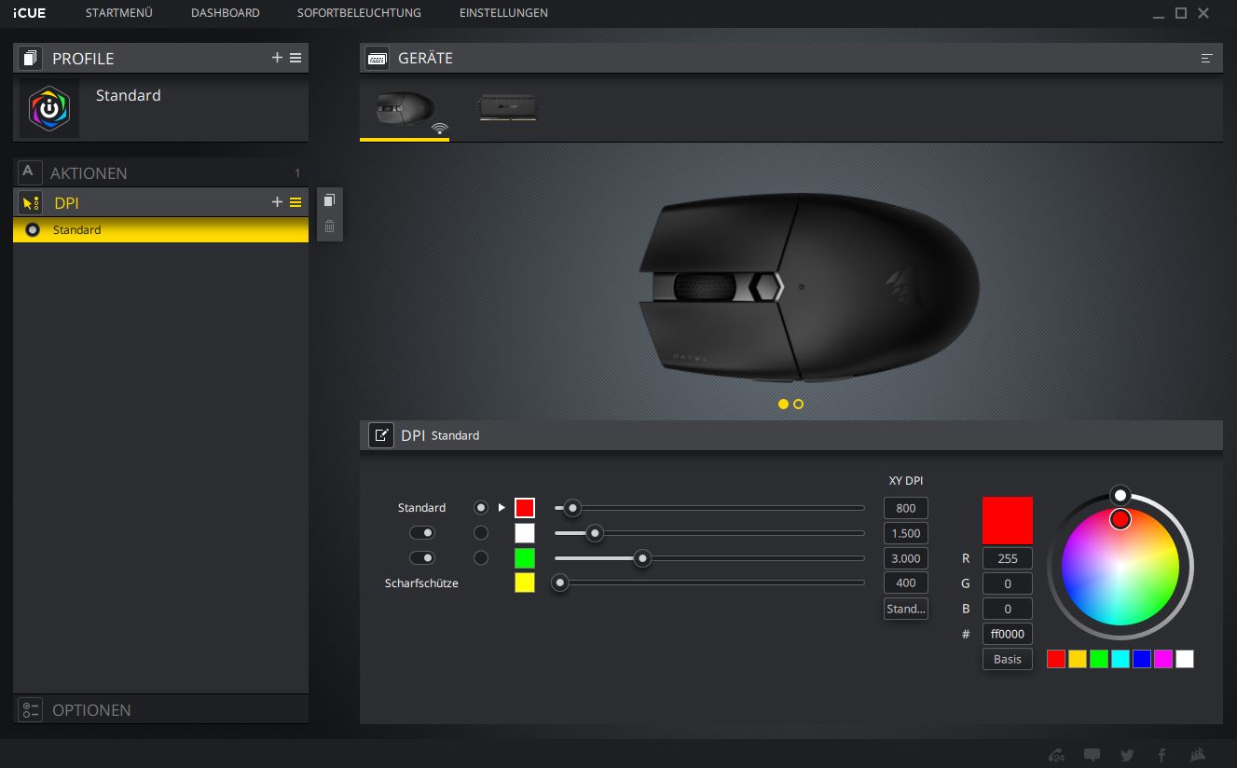Click the copy DPI preset icon
The width and height of the screenshot is (1237, 768).
tap(329, 200)
